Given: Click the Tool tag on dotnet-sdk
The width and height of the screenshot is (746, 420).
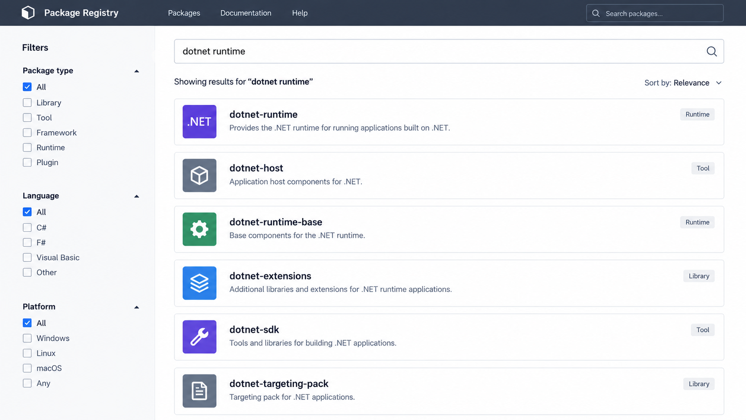Looking at the screenshot, I should (x=703, y=330).
